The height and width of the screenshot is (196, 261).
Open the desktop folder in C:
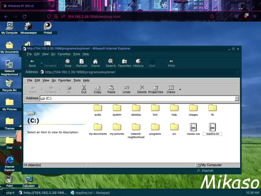(x=136, y=110)
